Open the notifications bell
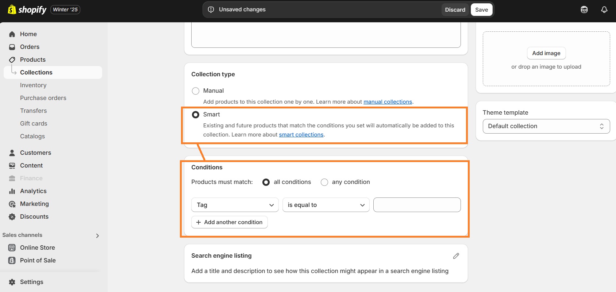616x292 pixels. click(x=604, y=9)
